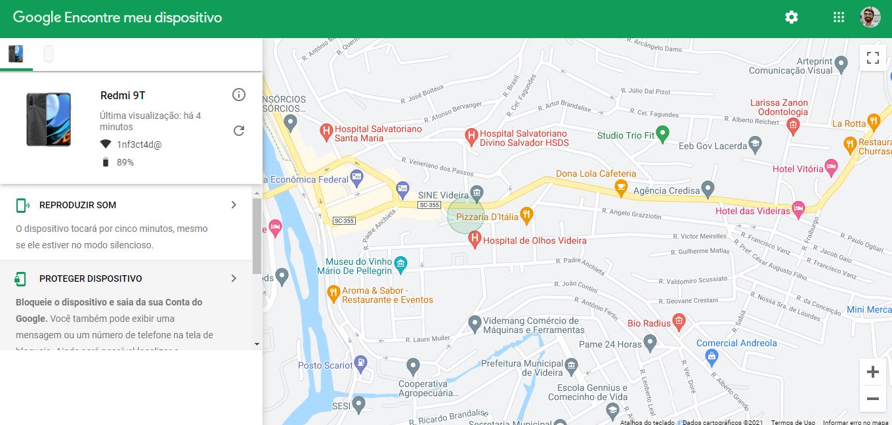Click the green device location circle
The image size is (892, 425).
pyautogui.click(x=466, y=215)
